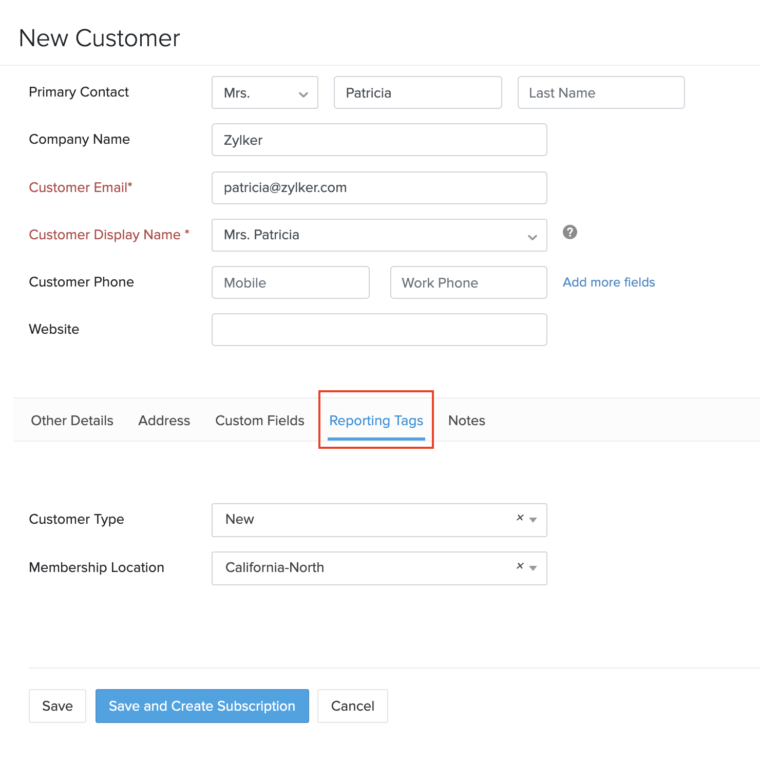Open the Custom Fields tab
Screen dimensions: 760x762
coord(259,420)
